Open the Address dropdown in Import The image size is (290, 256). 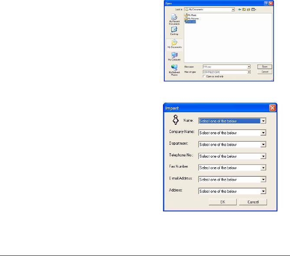click(263, 191)
